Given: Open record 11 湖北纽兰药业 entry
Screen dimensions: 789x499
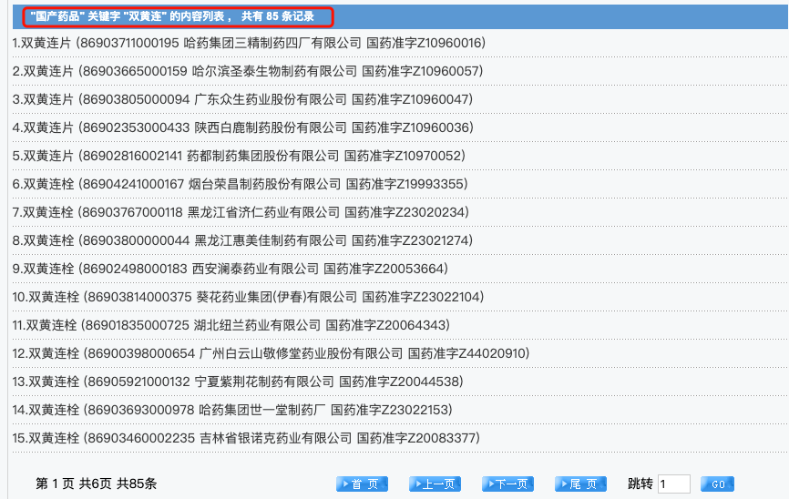Looking at the screenshot, I should click(x=231, y=325).
